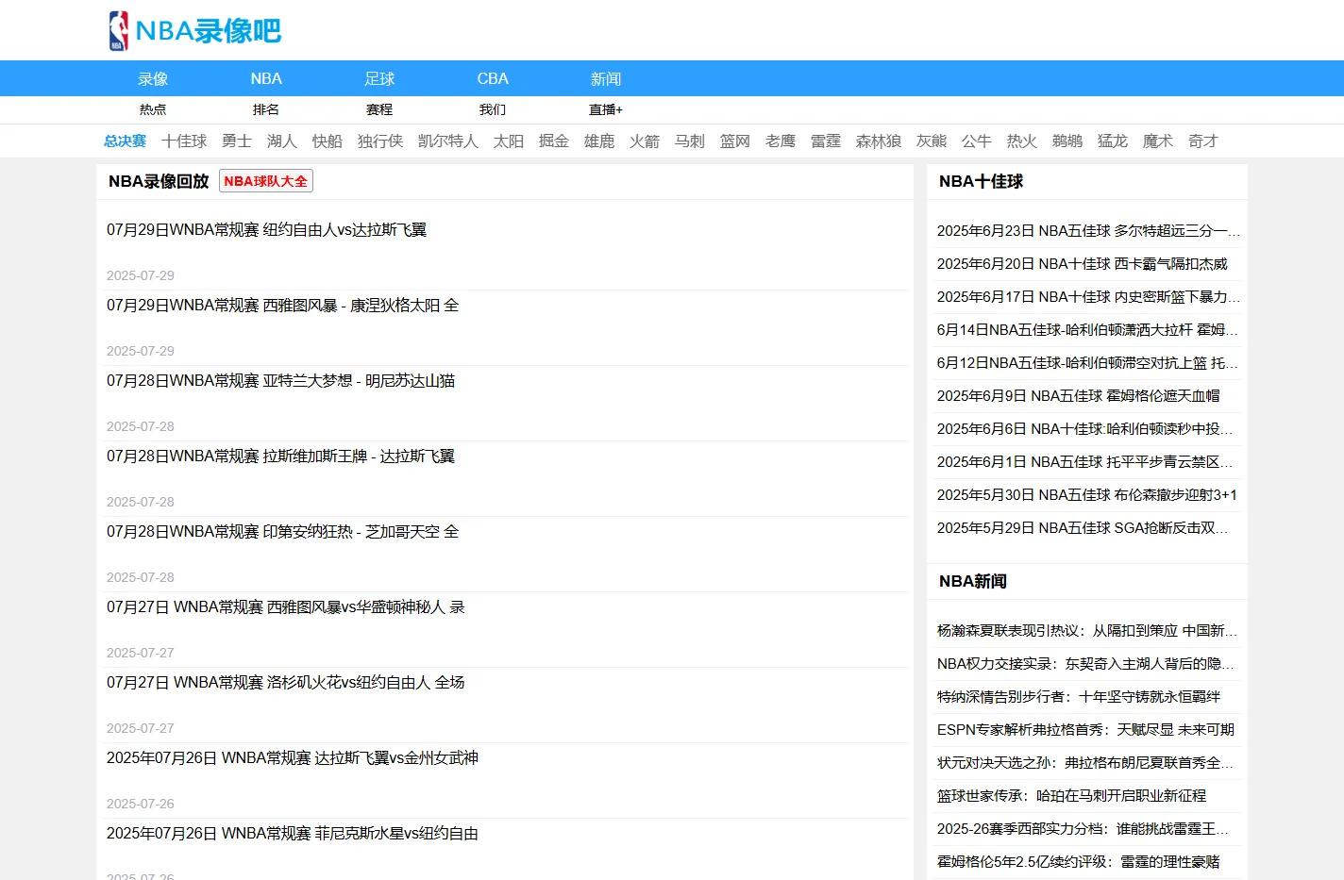1344x880 pixels.
Task: Open 6月1日 托平平步青云 highlight
Action: pos(1085,462)
